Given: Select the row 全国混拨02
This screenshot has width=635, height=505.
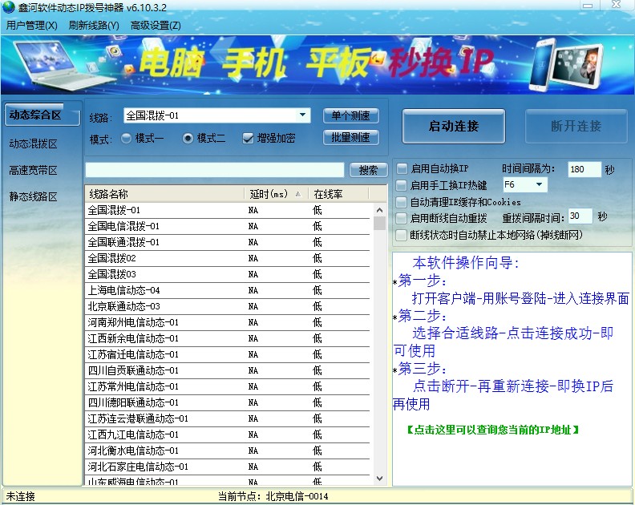Looking at the screenshot, I should point(228,258).
